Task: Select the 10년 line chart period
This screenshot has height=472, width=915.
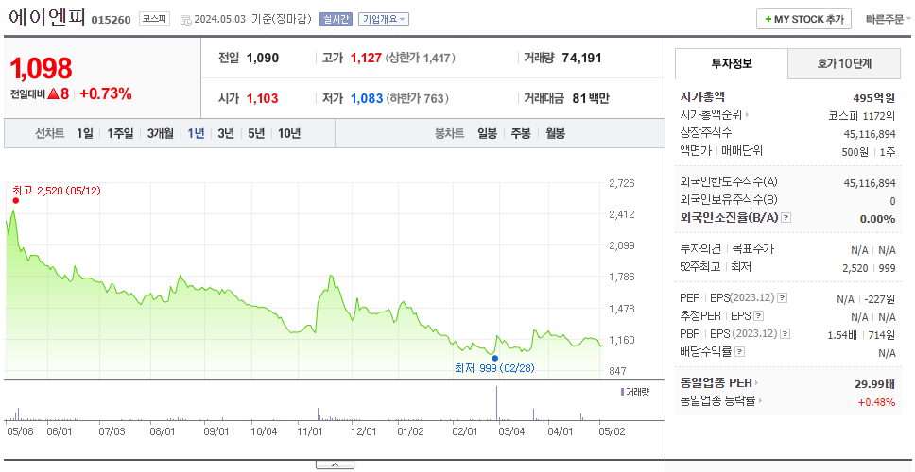Action: click(x=289, y=133)
